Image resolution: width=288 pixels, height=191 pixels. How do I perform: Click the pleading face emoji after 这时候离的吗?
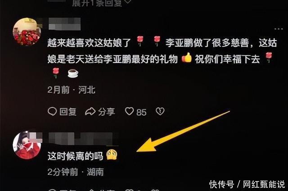point(112,155)
